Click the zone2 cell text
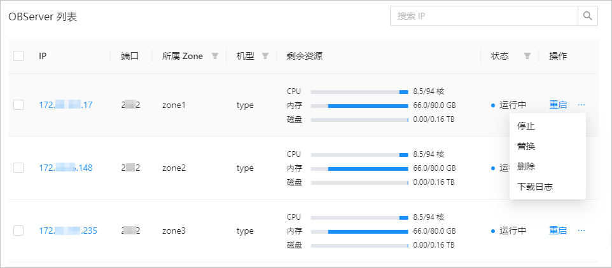The image size is (612, 268). click(174, 168)
